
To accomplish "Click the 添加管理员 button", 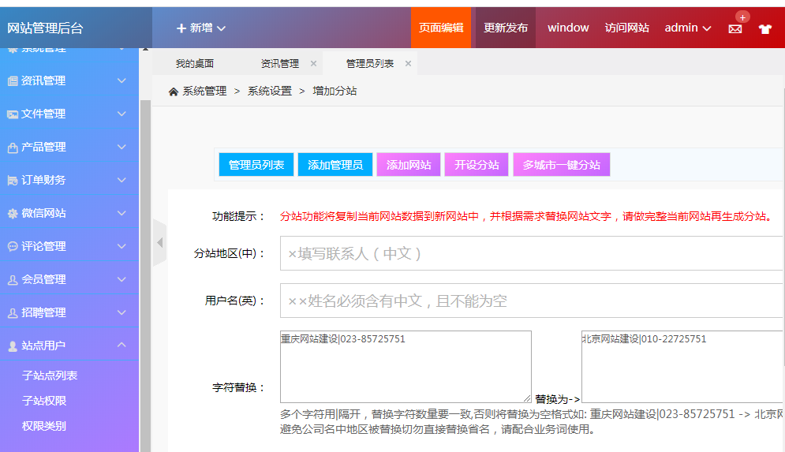I will (335, 165).
